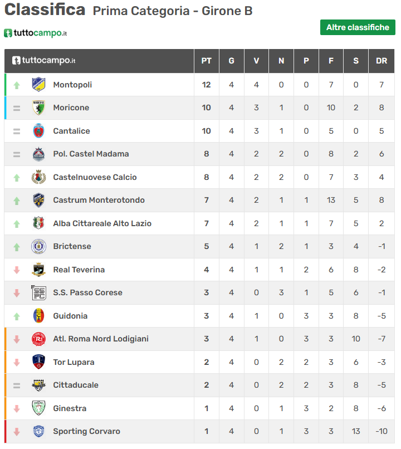401x449 pixels.
Task: Click the PT column header
Action: point(206,61)
